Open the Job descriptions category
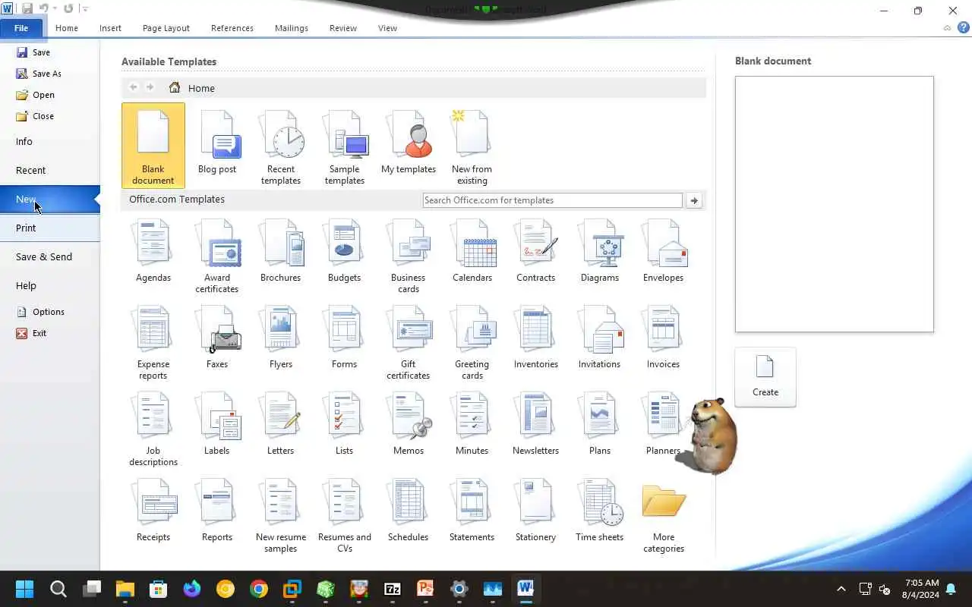 [153, 429]
